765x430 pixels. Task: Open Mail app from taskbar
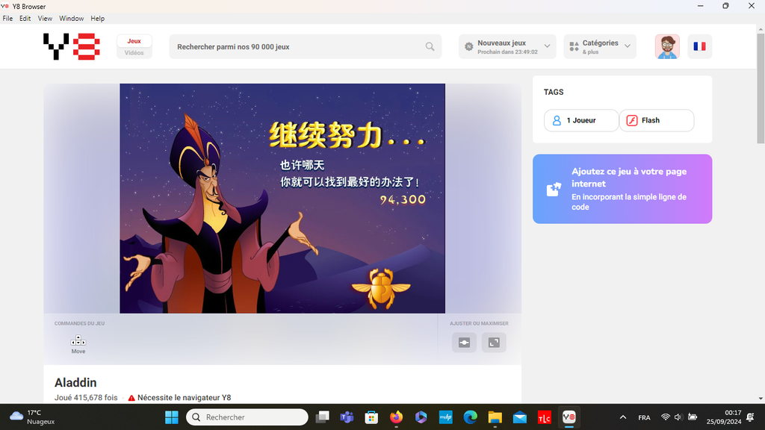click(520, 417)
